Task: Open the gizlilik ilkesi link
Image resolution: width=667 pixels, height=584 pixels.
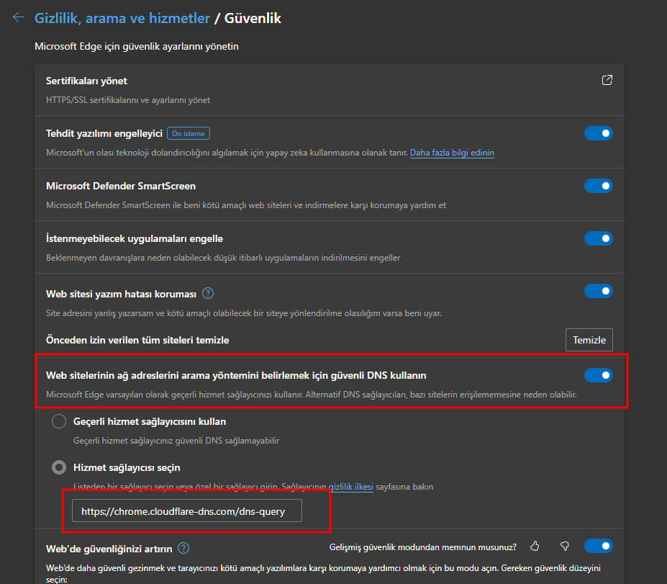Action: [351, 487]
